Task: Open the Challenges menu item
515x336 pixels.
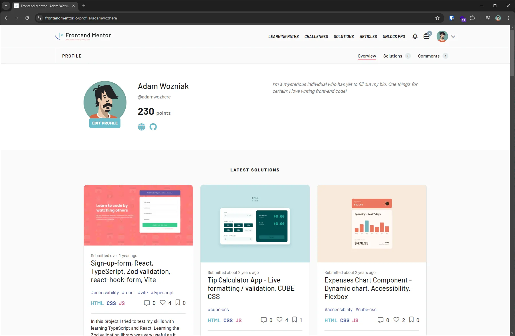Action: point(316,37)
